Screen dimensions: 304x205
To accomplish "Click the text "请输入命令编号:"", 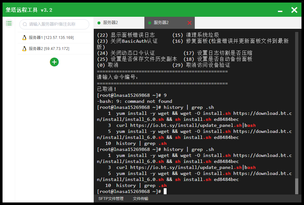I will click(117, 77).
